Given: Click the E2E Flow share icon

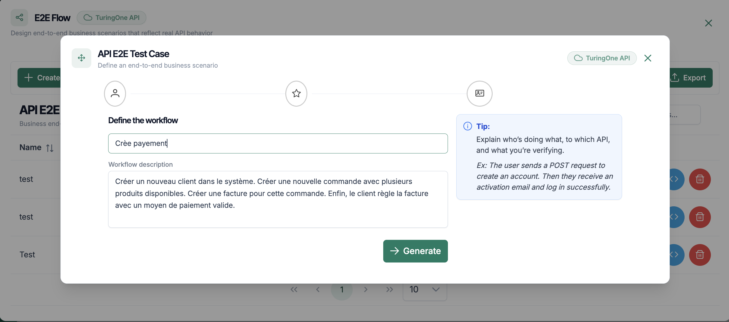Looking at the screenshot, I should (x=19, y=18).
